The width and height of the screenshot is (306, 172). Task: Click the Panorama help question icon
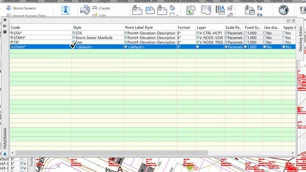(293, 21)
